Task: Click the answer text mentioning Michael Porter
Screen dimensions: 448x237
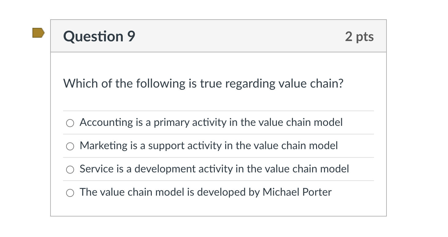Action: [205, 192]
